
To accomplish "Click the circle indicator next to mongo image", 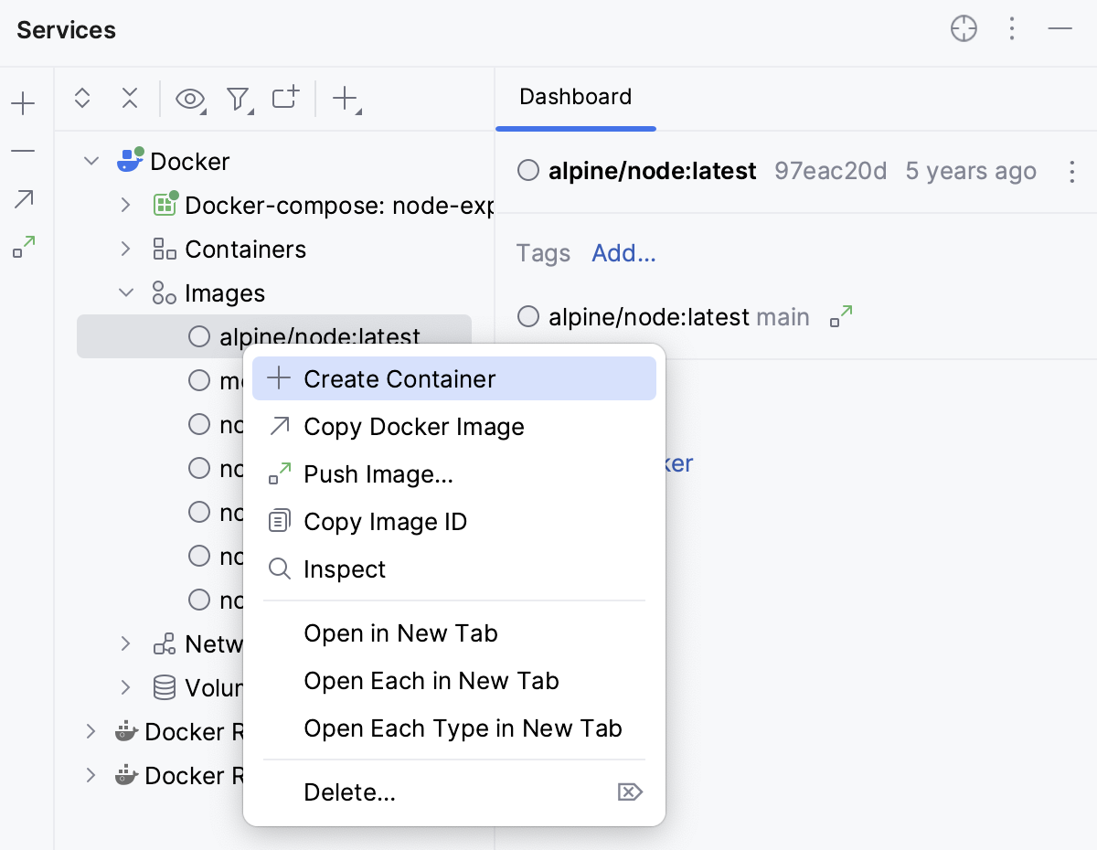I will tap(199, 380).
